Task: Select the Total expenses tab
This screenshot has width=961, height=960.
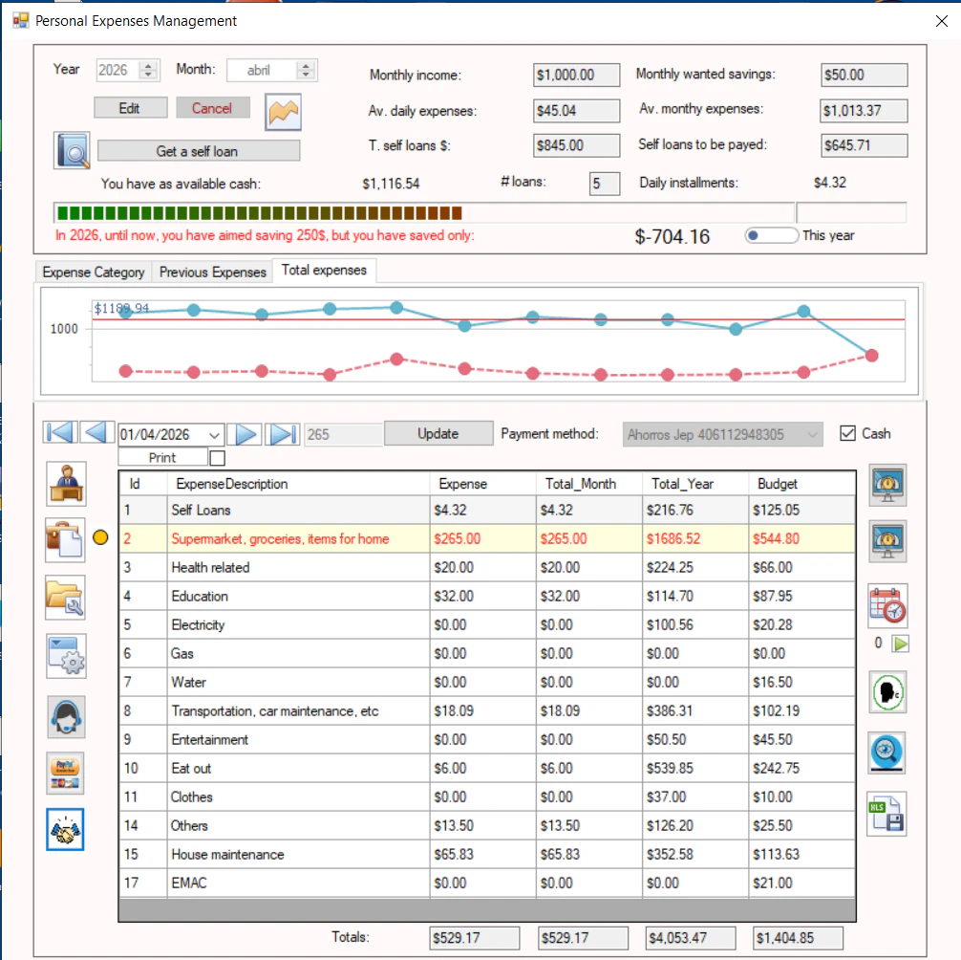Action: pos(324,270)
